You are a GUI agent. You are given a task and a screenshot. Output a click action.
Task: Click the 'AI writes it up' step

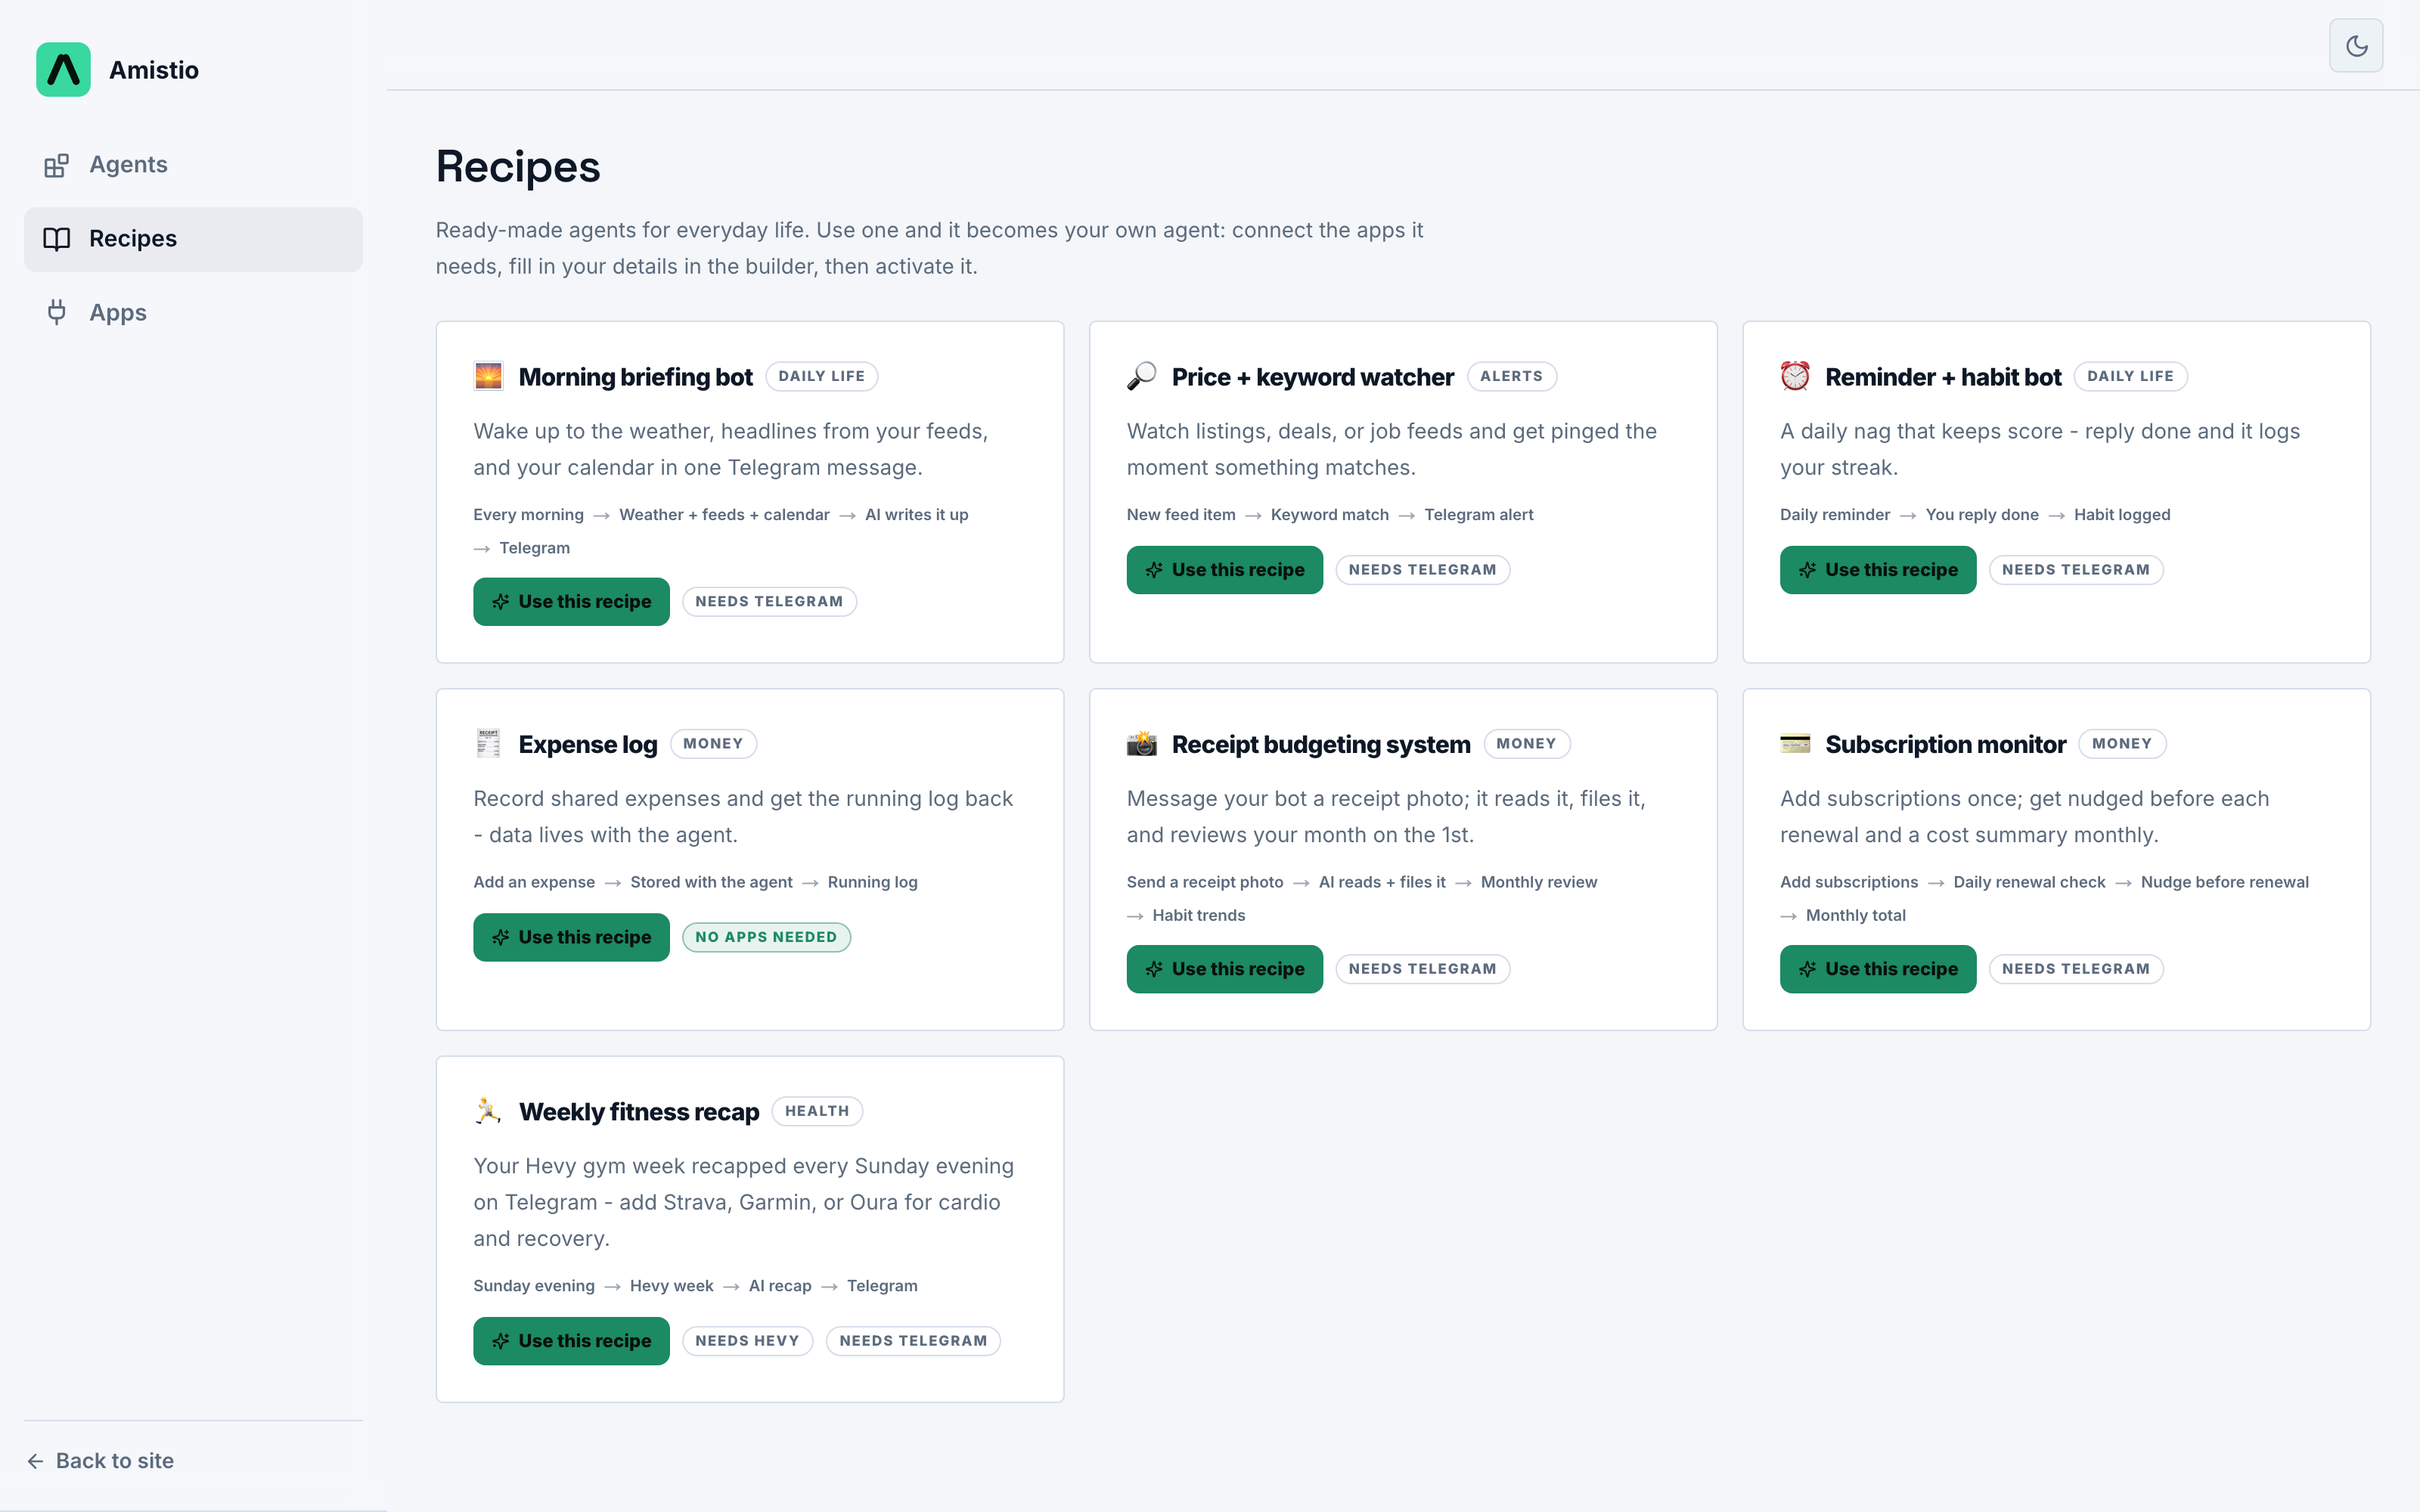coord(916,515)
